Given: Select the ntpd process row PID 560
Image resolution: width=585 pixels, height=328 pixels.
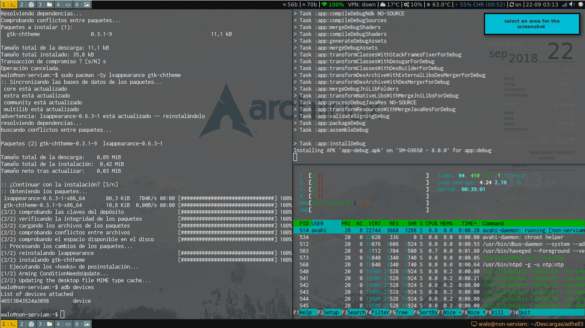Looking at the screenshot, I should [x=439, y=265].
